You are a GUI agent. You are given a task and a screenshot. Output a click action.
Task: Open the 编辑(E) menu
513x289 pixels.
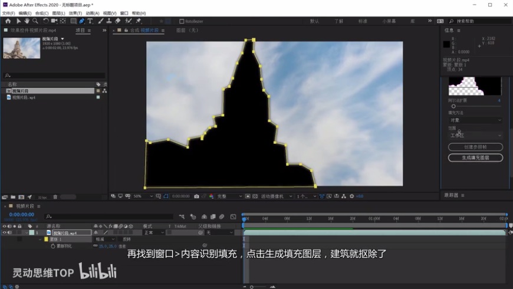click(x=25, y=14)
